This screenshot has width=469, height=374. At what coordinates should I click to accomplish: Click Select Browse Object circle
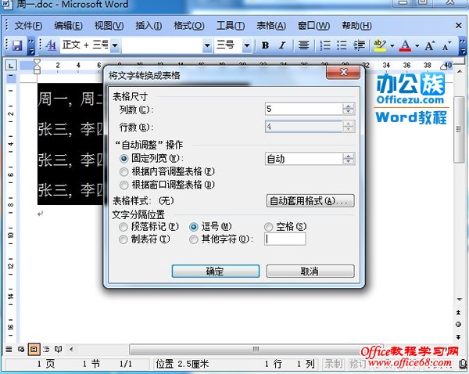pyautogui.click(x=458, y=324)
